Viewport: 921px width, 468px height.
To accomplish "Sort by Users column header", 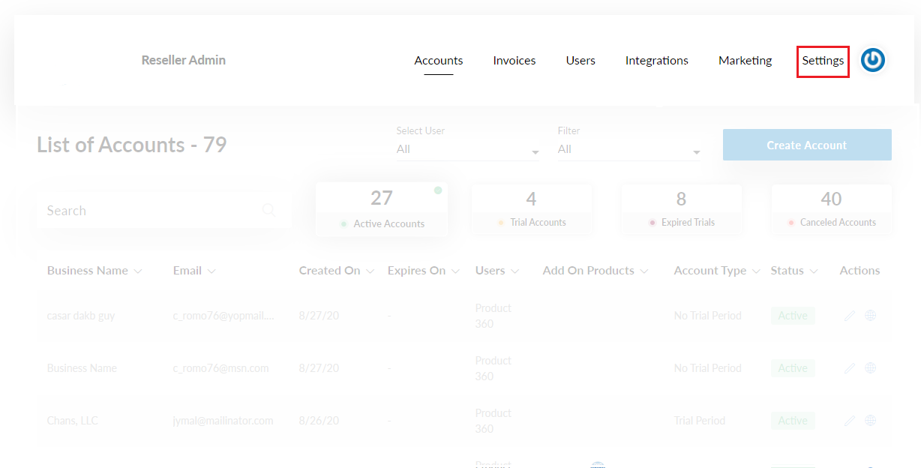I will (497, 271).
